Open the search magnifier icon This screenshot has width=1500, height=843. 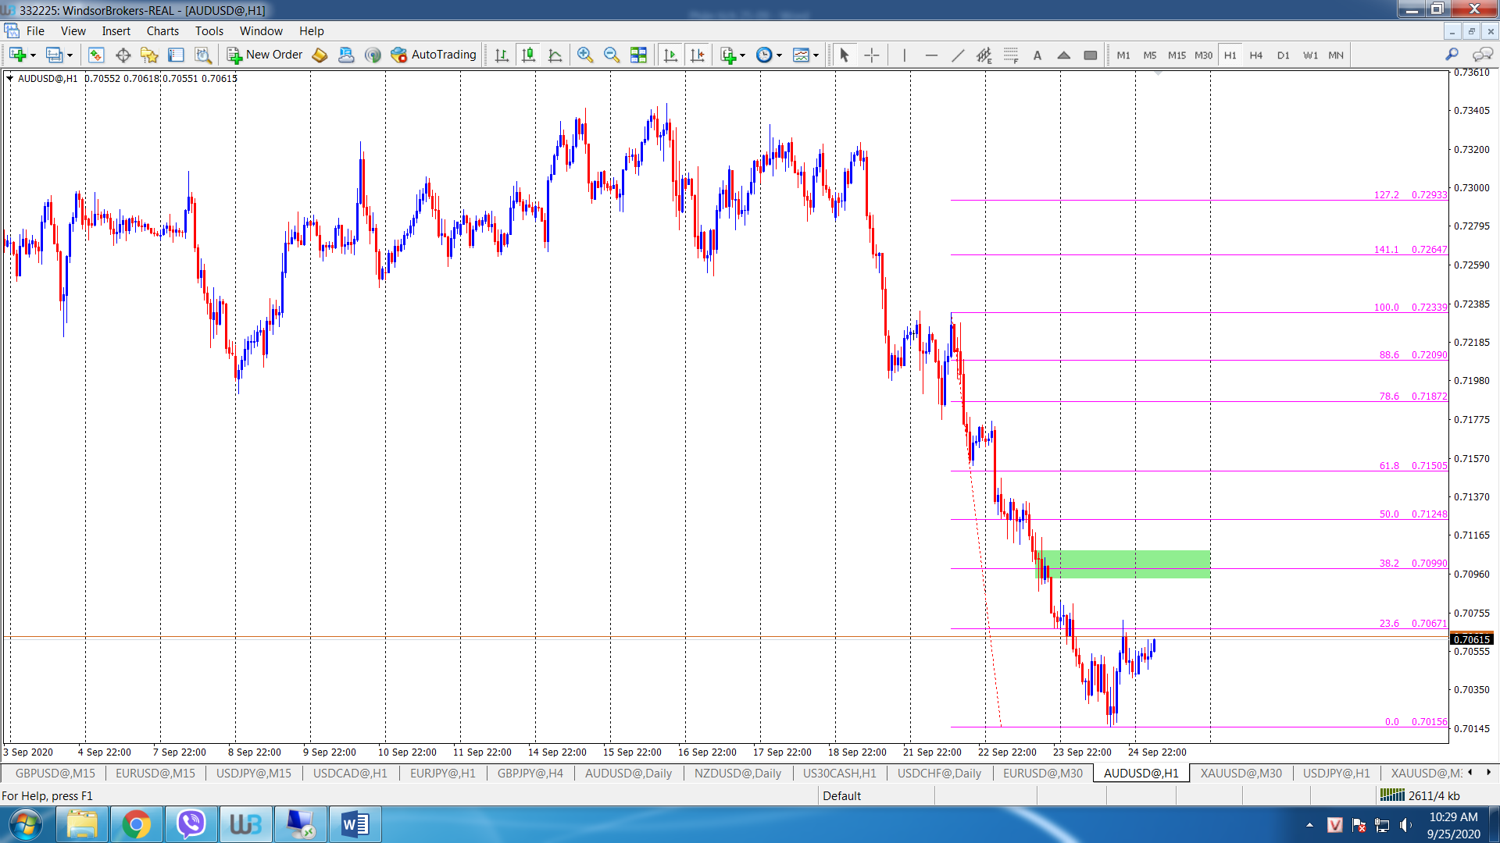(1452, 55)
